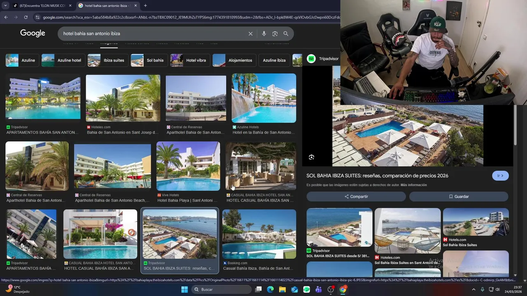Image resolution: width=527 pixels, height=296 pixels.
Task: Show hidden system tray icons
Action: coord(473,289)
